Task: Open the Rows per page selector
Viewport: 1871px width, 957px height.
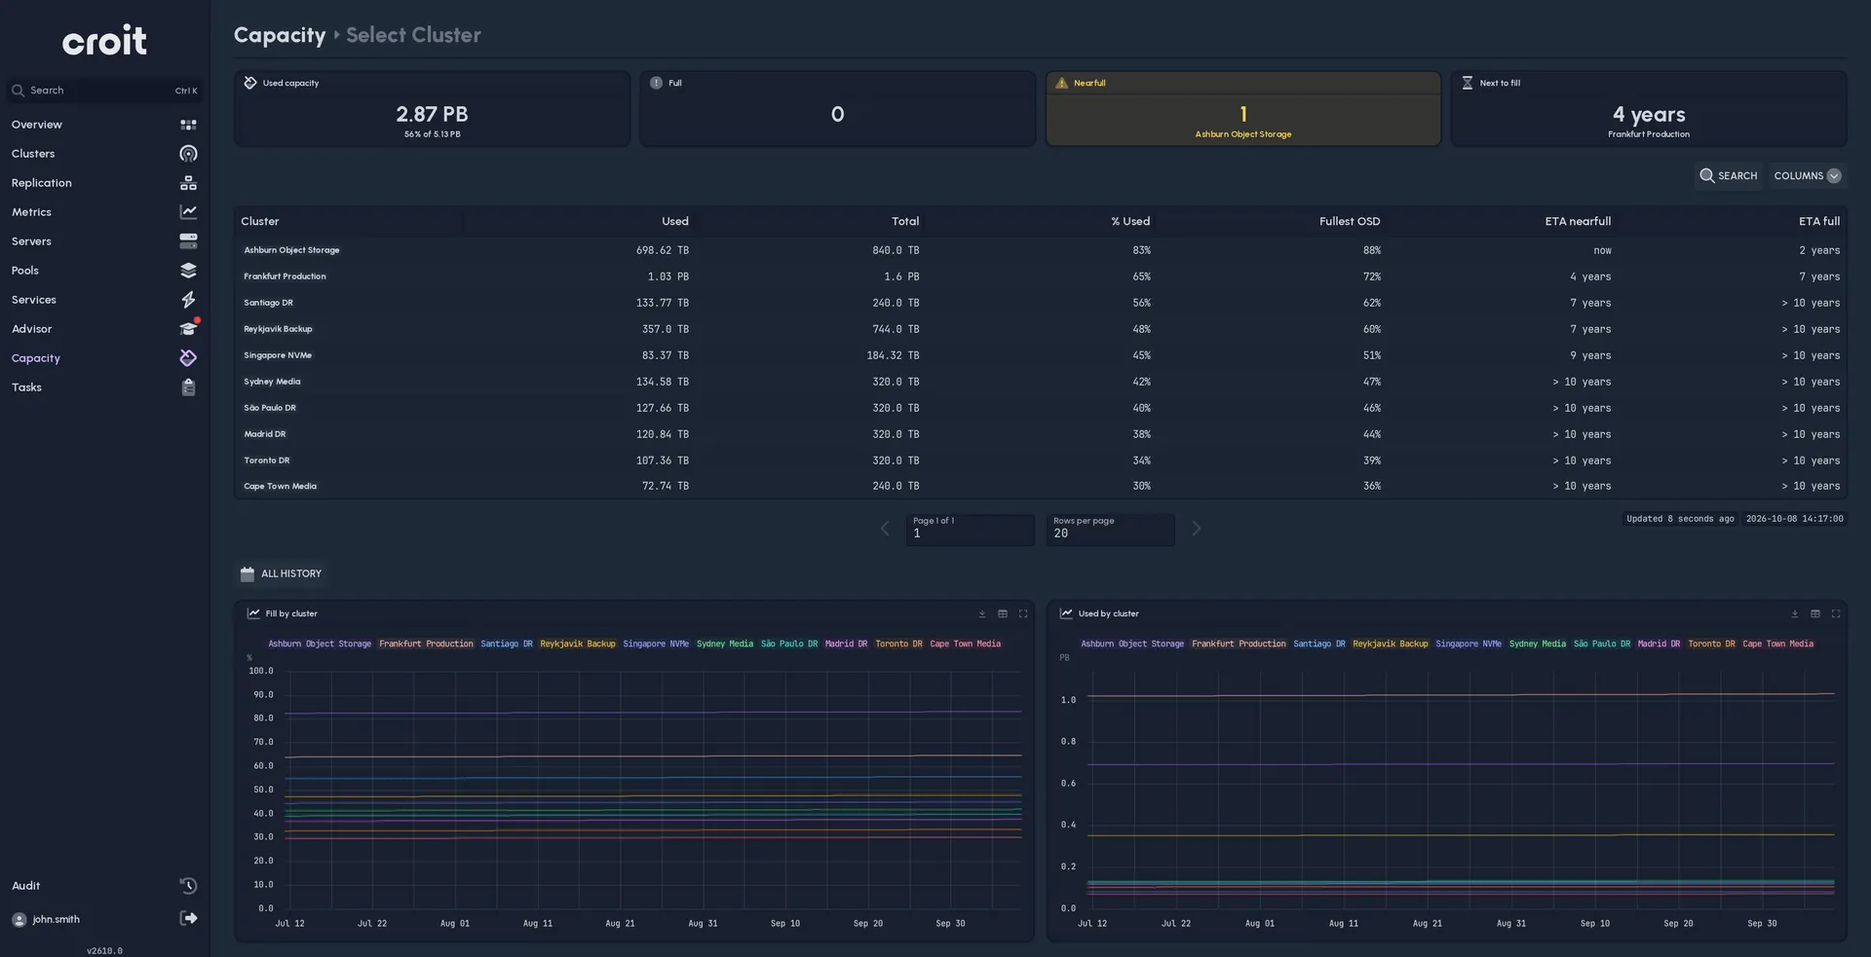Action: pos(1110,529)
